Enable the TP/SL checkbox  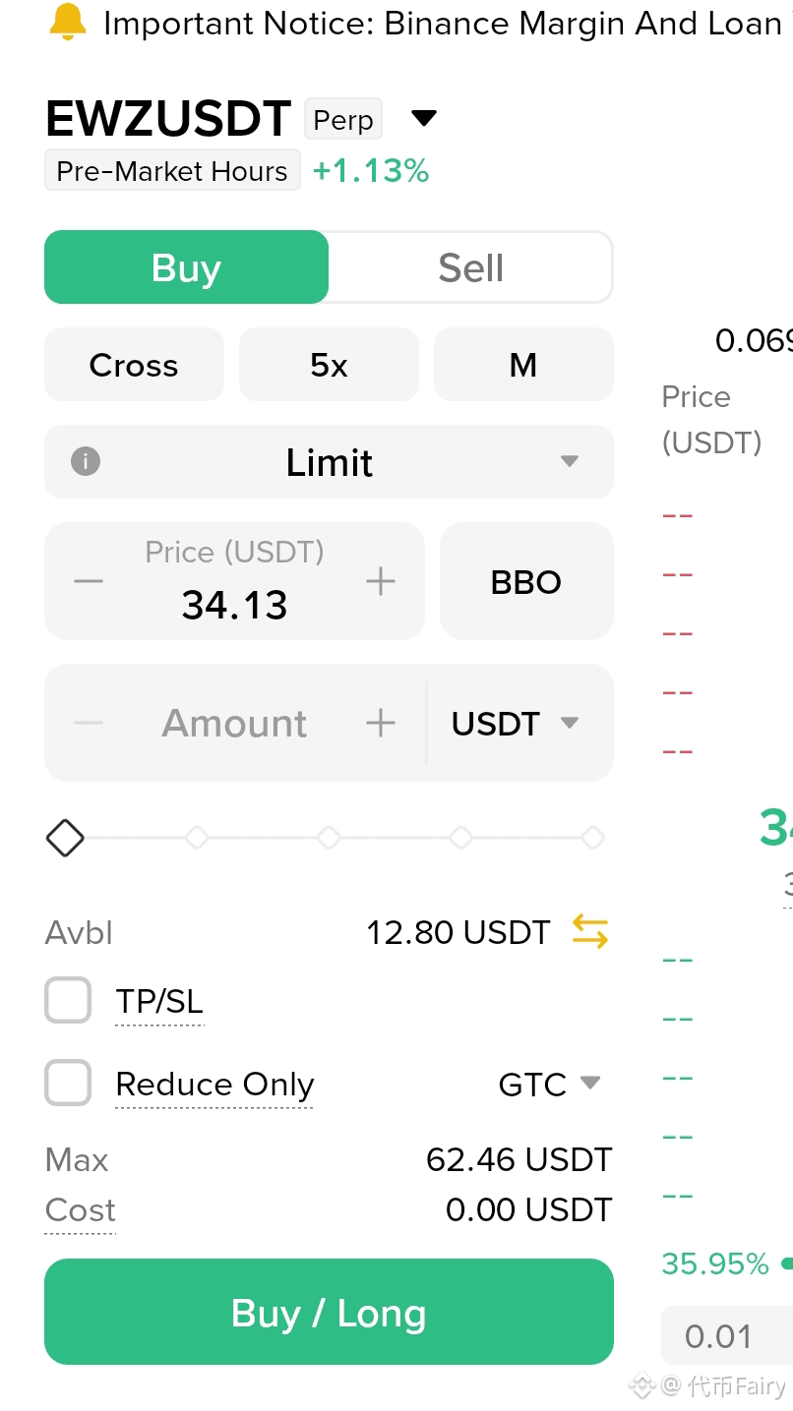68,1001
